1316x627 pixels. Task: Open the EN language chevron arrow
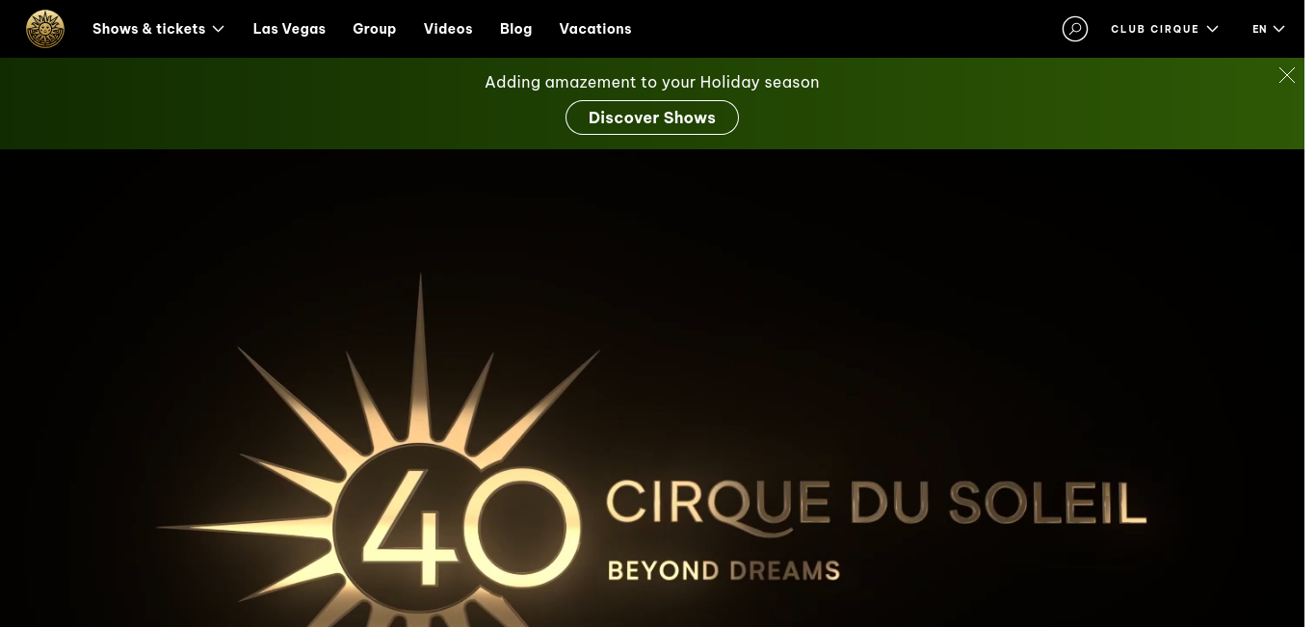[1279, 29]
